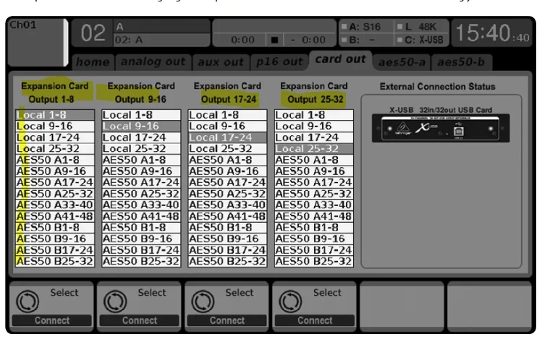Click the C: X-USB card indicator
Image resolution: width=550 pixels, height=342 pixels.
click(x=422, y=40)
